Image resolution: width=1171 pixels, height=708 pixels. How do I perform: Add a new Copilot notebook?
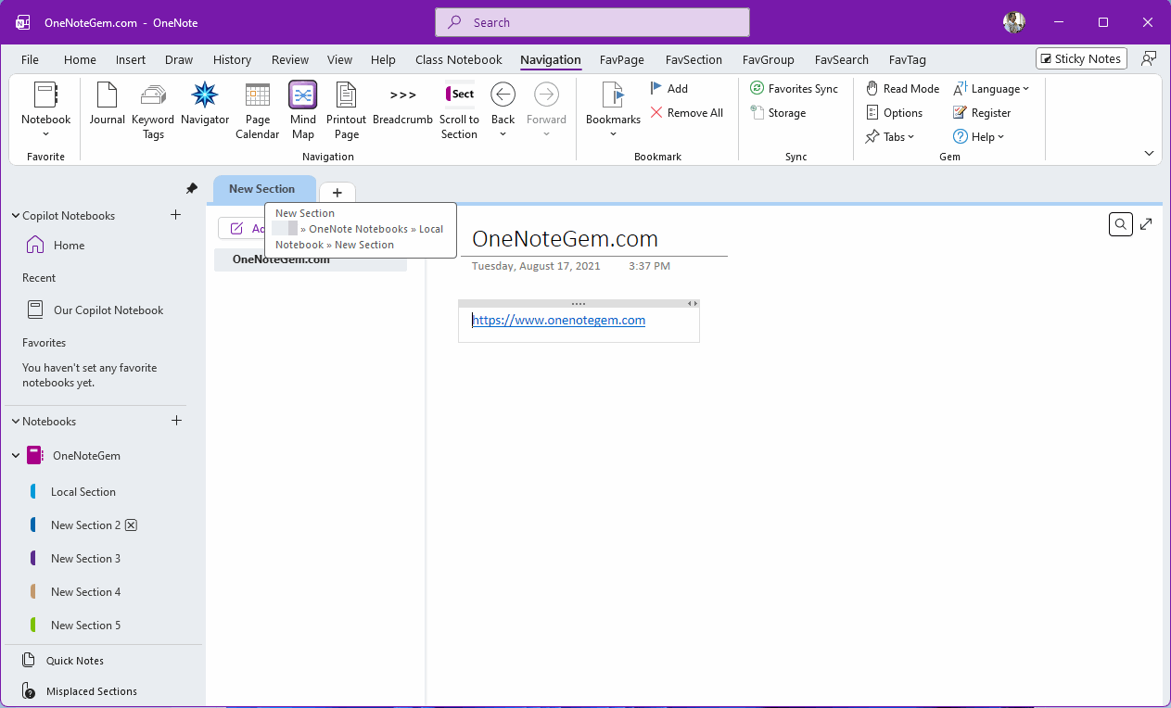(x=176, y=215)
